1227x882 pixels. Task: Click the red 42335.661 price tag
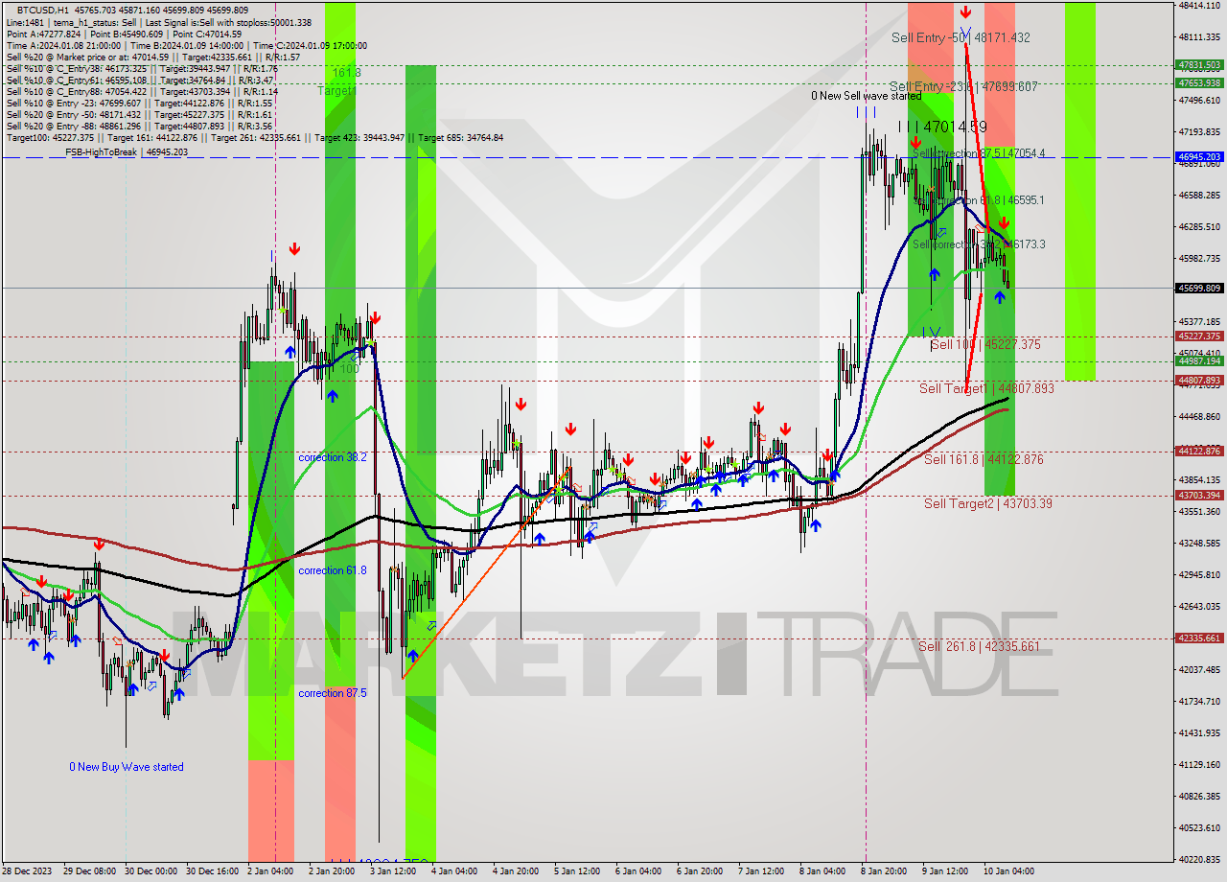click(1199, 638)
